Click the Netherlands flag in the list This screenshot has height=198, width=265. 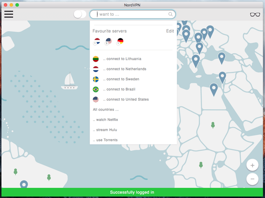(x=96, y=69)
